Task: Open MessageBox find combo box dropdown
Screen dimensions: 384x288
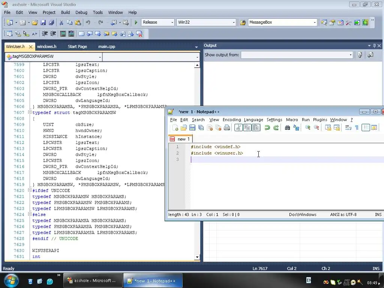Action: [315, 22]
